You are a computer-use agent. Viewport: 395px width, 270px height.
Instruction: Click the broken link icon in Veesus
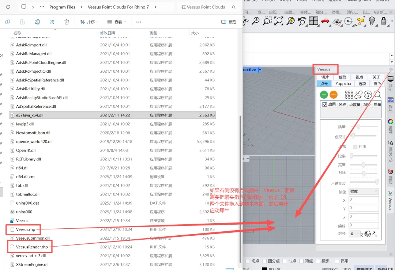click(358, 95)
